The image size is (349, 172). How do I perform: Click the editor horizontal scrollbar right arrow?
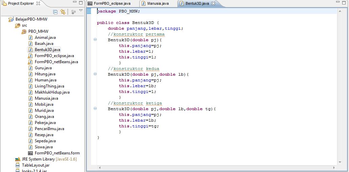click(334, 168)
